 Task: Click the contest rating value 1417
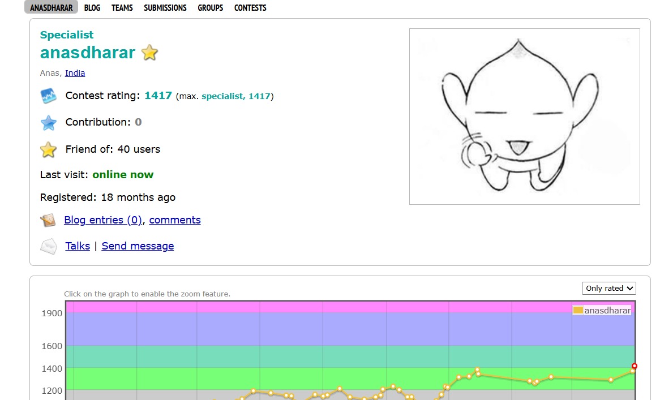158,96
